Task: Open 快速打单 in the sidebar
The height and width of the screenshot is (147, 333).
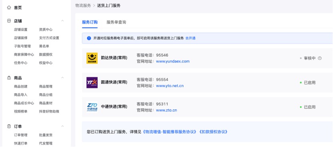Action: pyautogui.click(x=20, y=143)
